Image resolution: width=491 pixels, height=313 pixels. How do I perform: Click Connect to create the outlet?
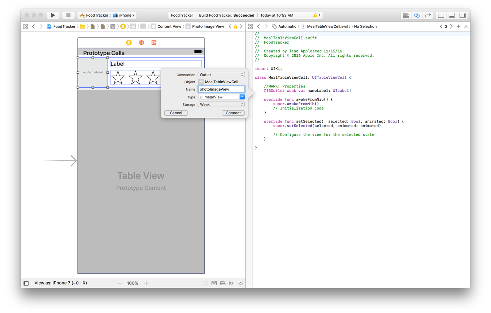pyautogui.click(x=233, y=113)
